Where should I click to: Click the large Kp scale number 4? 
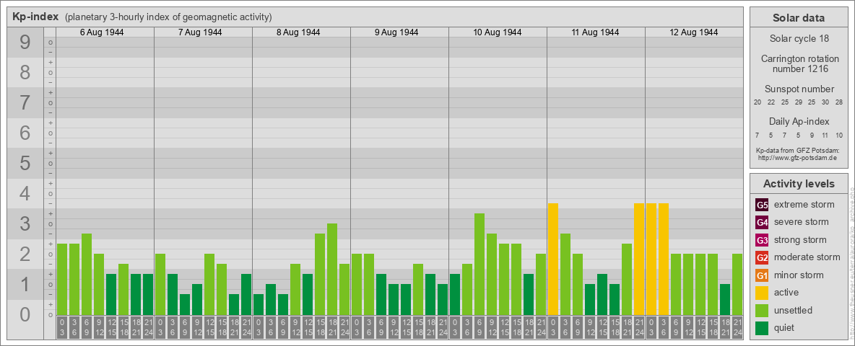pyautogui.click(x=25, y=194)
